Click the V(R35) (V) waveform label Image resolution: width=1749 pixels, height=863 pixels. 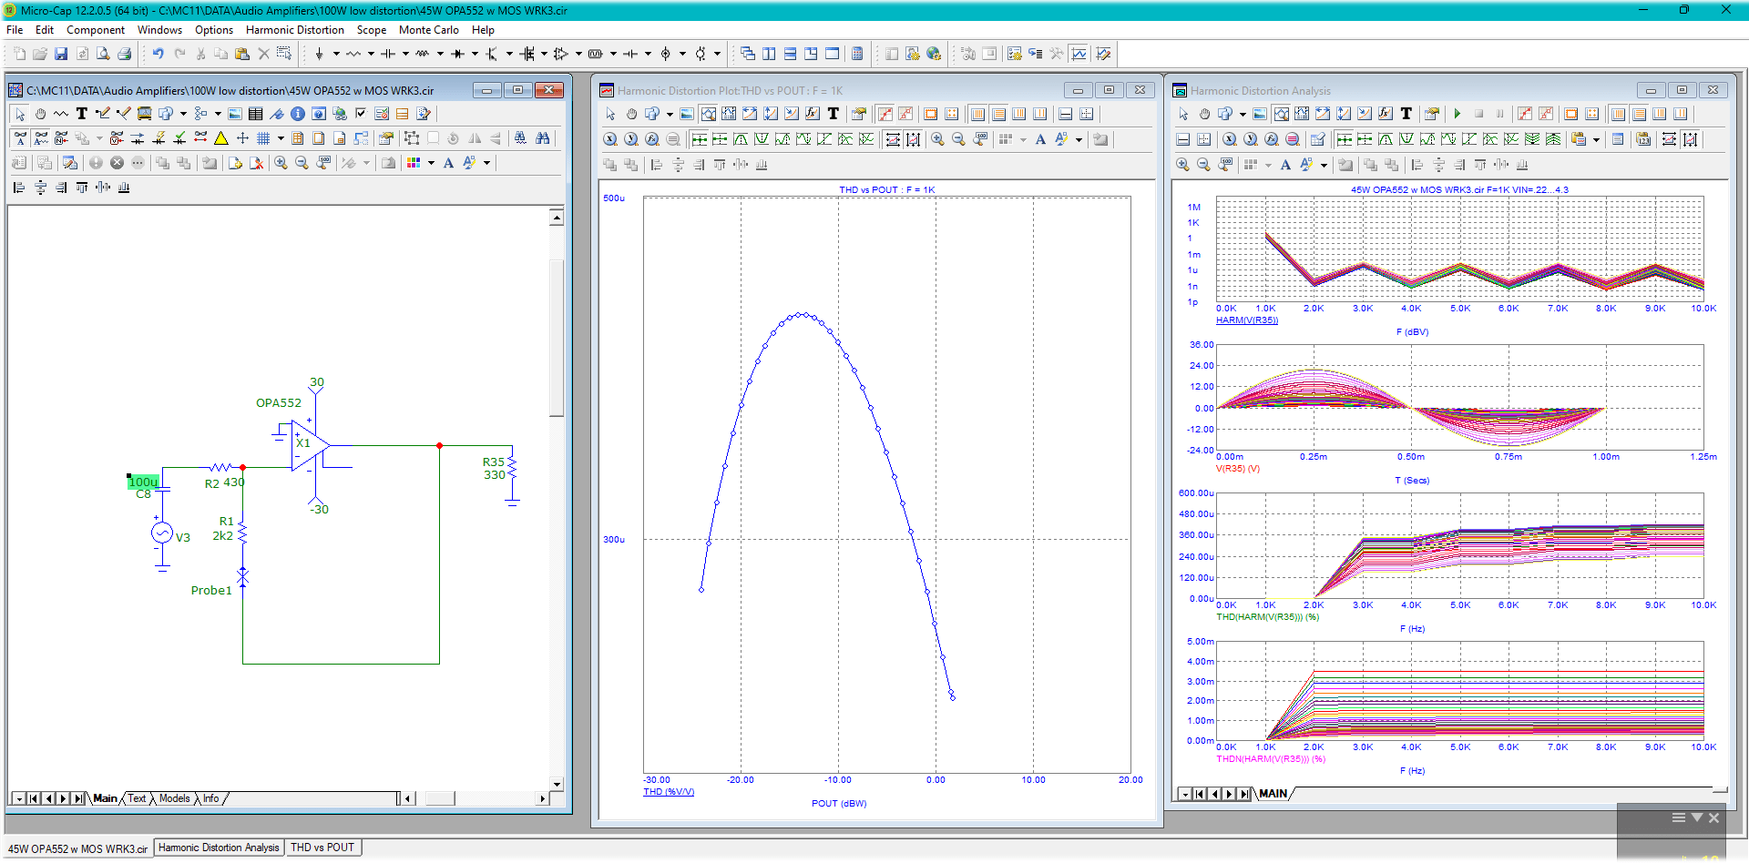(1238, 469)
